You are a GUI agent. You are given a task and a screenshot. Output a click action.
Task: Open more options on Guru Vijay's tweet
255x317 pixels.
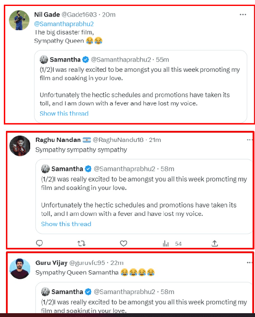pyautogui.click(x=249, y=263)
